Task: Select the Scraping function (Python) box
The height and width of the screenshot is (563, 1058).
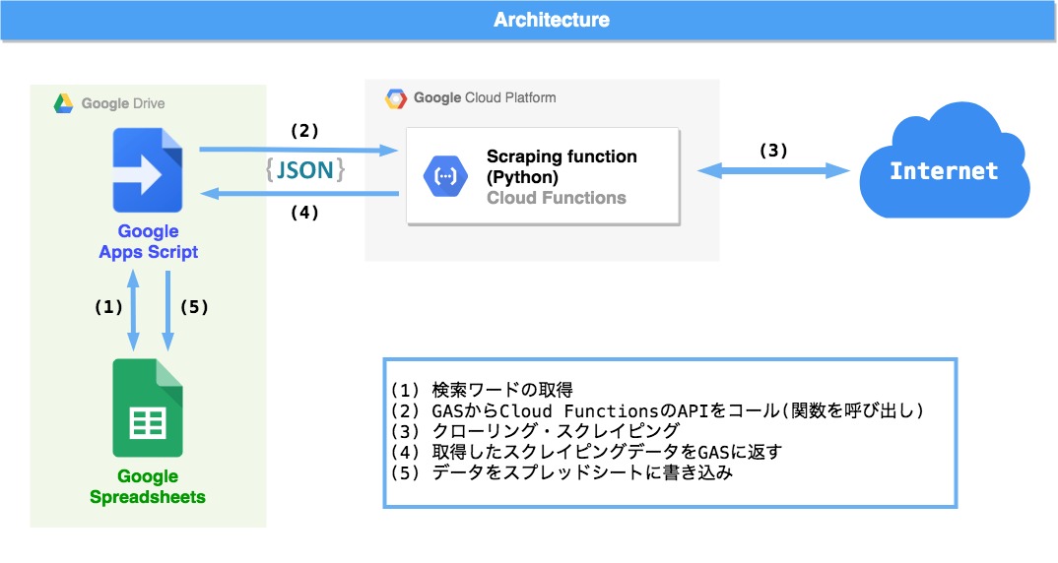Action: point(543,176)
